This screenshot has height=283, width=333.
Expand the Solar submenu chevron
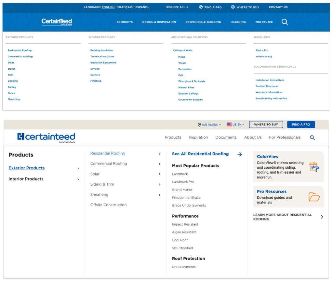tap(159, 174)
